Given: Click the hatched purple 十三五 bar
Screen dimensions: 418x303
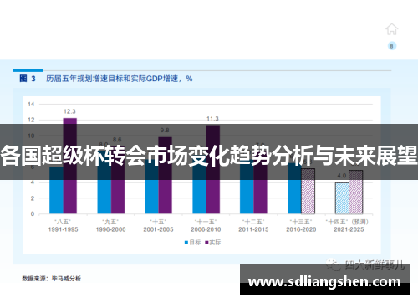Looking at the screenshot, I should [x=308, y=191].
